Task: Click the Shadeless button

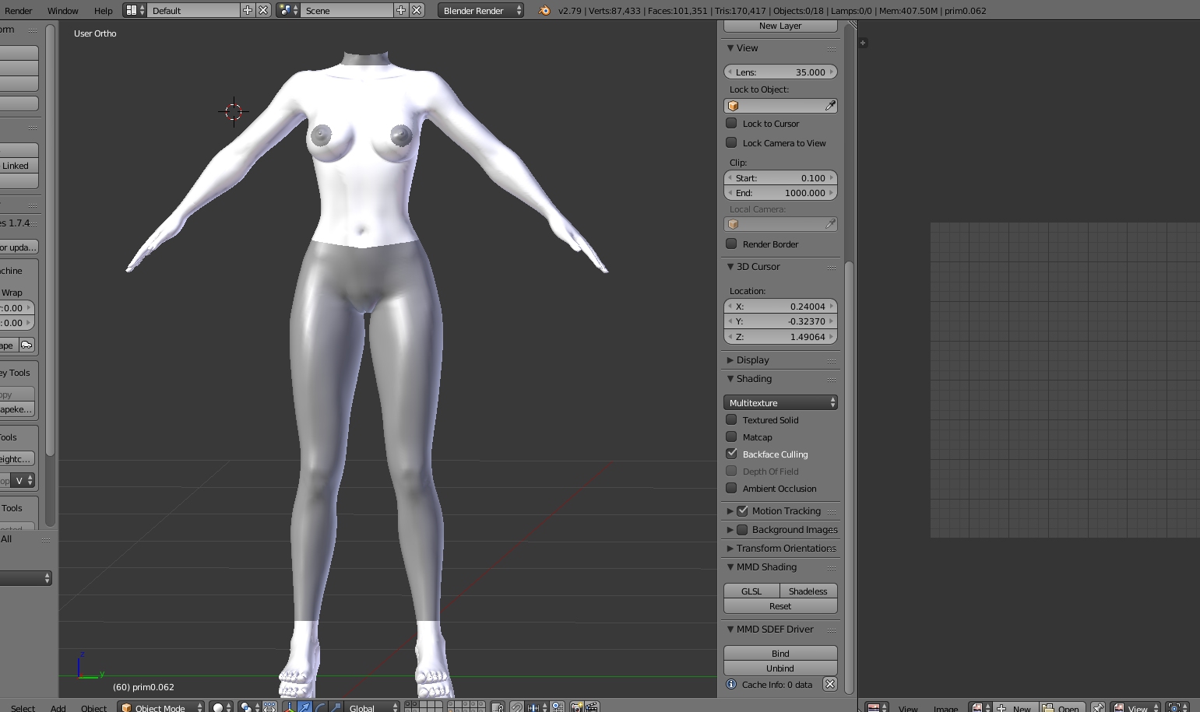Action: coord(808,591)
